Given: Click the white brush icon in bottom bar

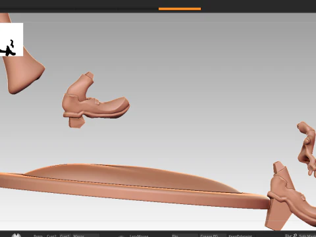Looking at the screenshot, I should click(16, 235).
